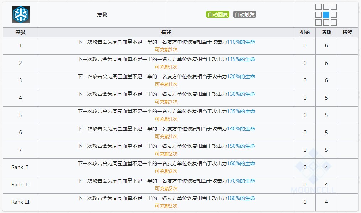The image size is (361, 213).
Task: Click the 等级 column header
Action: tap(21, 32)
